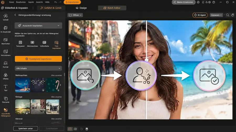Open the Ansicht menu
The height and width of the screenshot is (132, 236).
(39, 2)
